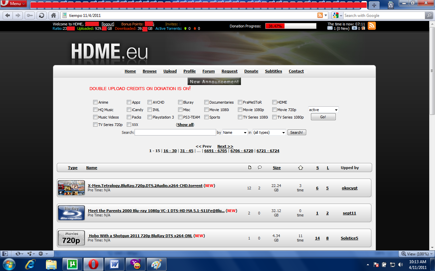Check the AVCHD category checkbox
This screenshot has width=435, height=271.
click(150, 102)
